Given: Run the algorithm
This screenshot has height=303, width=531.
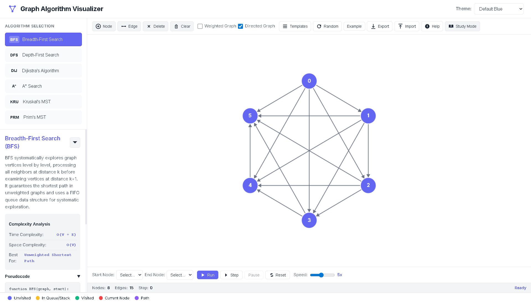Looking at the screenshot, I should [208, 275].
